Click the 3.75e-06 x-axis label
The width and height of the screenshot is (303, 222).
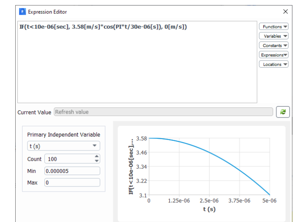click(x=239, y=201)
